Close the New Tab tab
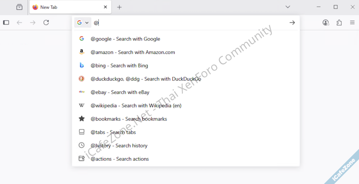 [105, 7]
